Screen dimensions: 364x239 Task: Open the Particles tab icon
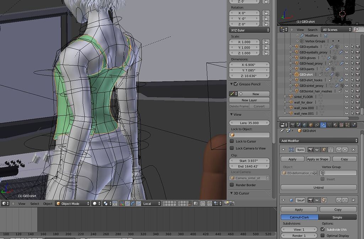[x=347, y=125]
